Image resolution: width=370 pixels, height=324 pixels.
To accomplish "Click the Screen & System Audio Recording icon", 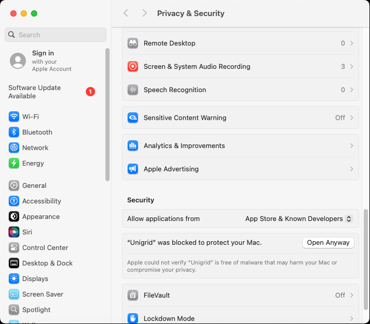I will pyautogui.click(x=133, y=66).
